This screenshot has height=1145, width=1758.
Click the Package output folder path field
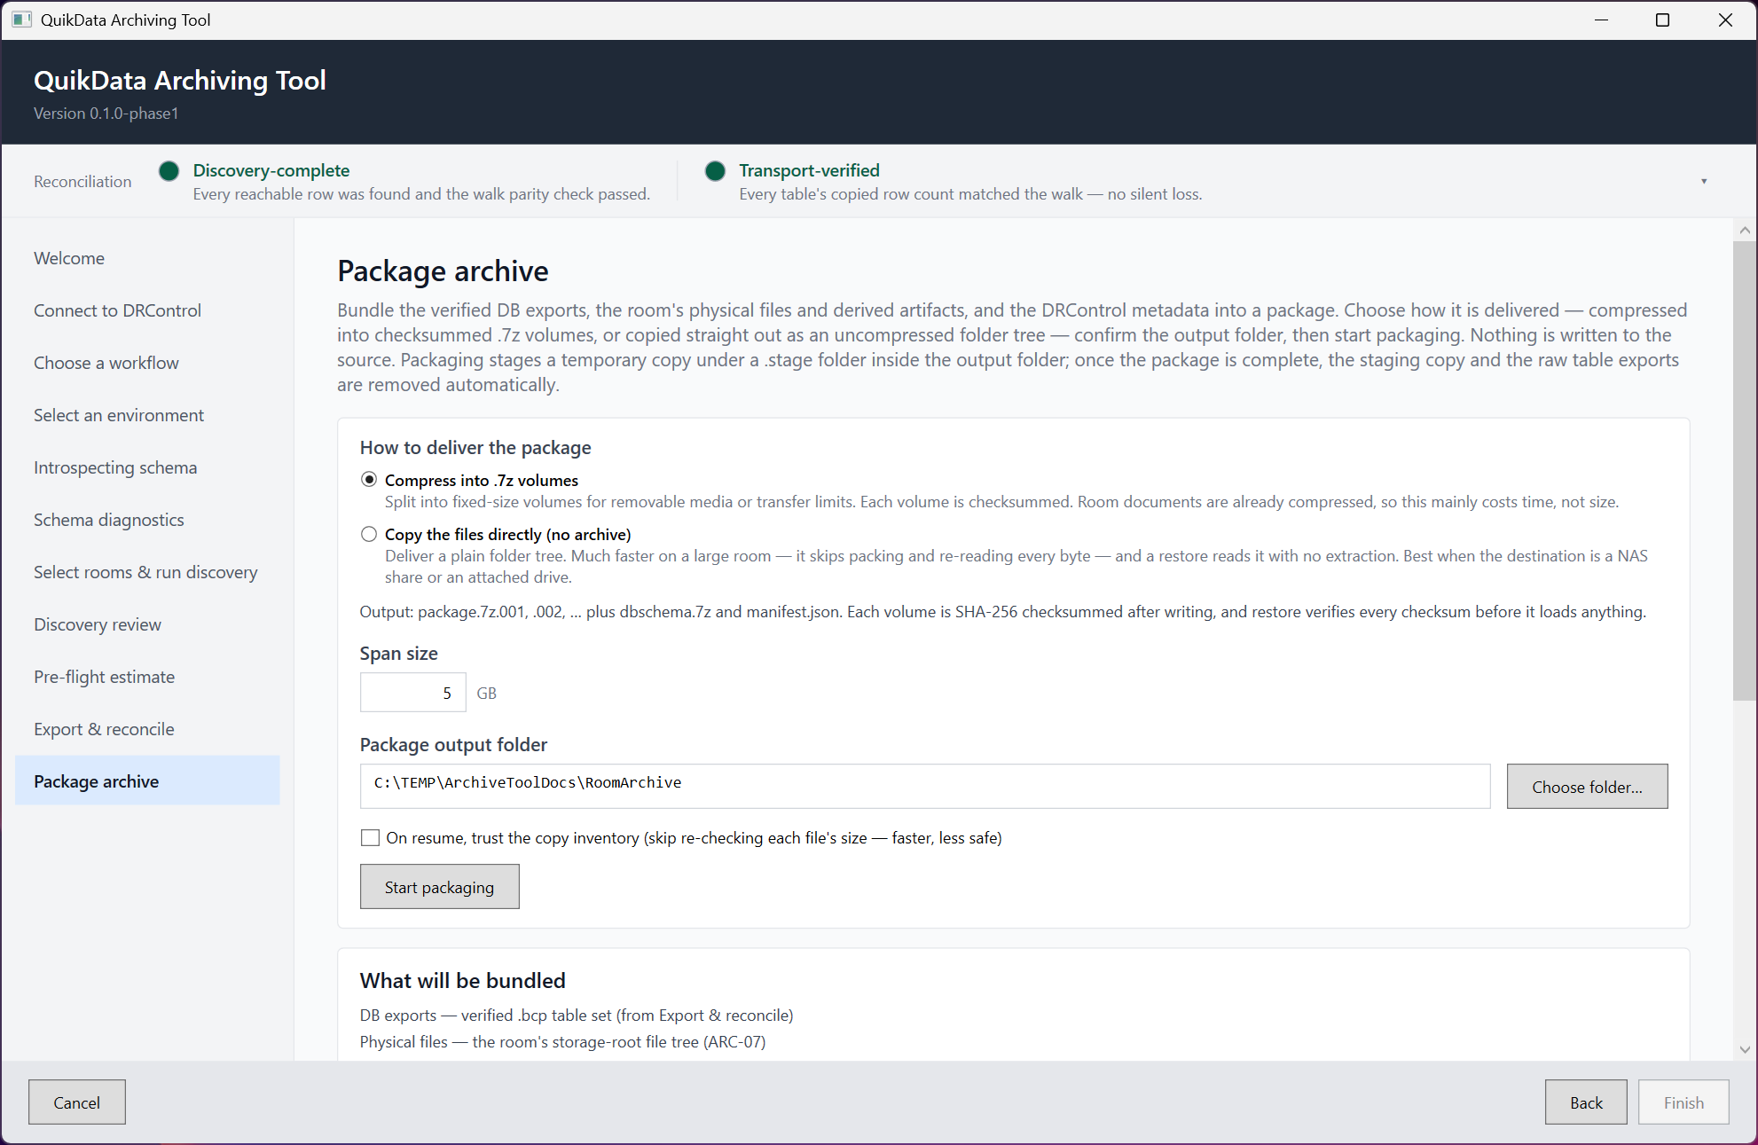(x=925, y=786)
